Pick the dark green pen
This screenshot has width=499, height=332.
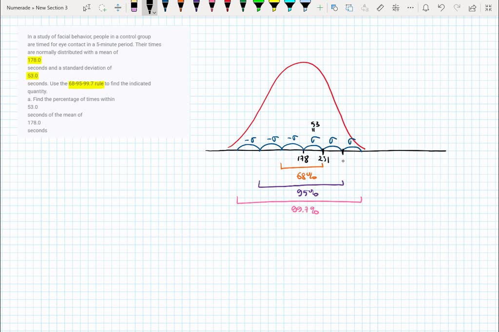(x=243, y=6)
